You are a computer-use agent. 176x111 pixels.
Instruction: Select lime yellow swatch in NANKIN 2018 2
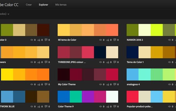(157, 30)
